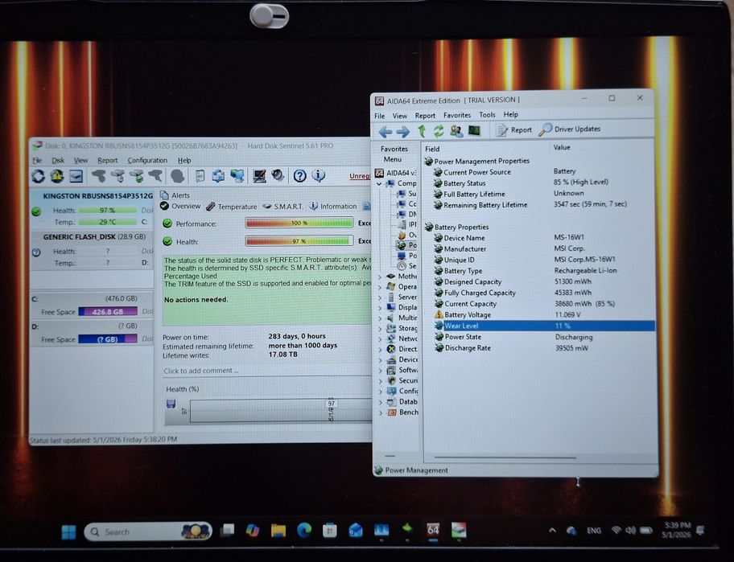This screenshot has width=734, height=562.
Task: Click speech-bubble info icon in Sentinel toolbar
Action: tap(319, 176)
